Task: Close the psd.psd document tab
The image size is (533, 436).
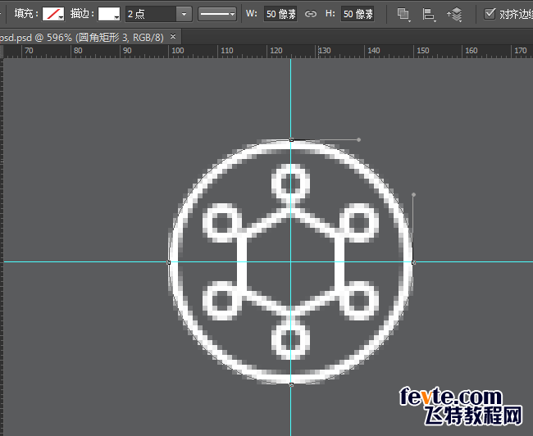Action: point(173,36)
